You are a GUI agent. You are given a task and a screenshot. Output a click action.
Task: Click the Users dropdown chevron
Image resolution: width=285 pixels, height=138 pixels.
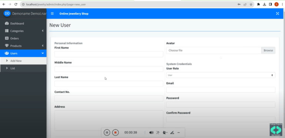43,53
